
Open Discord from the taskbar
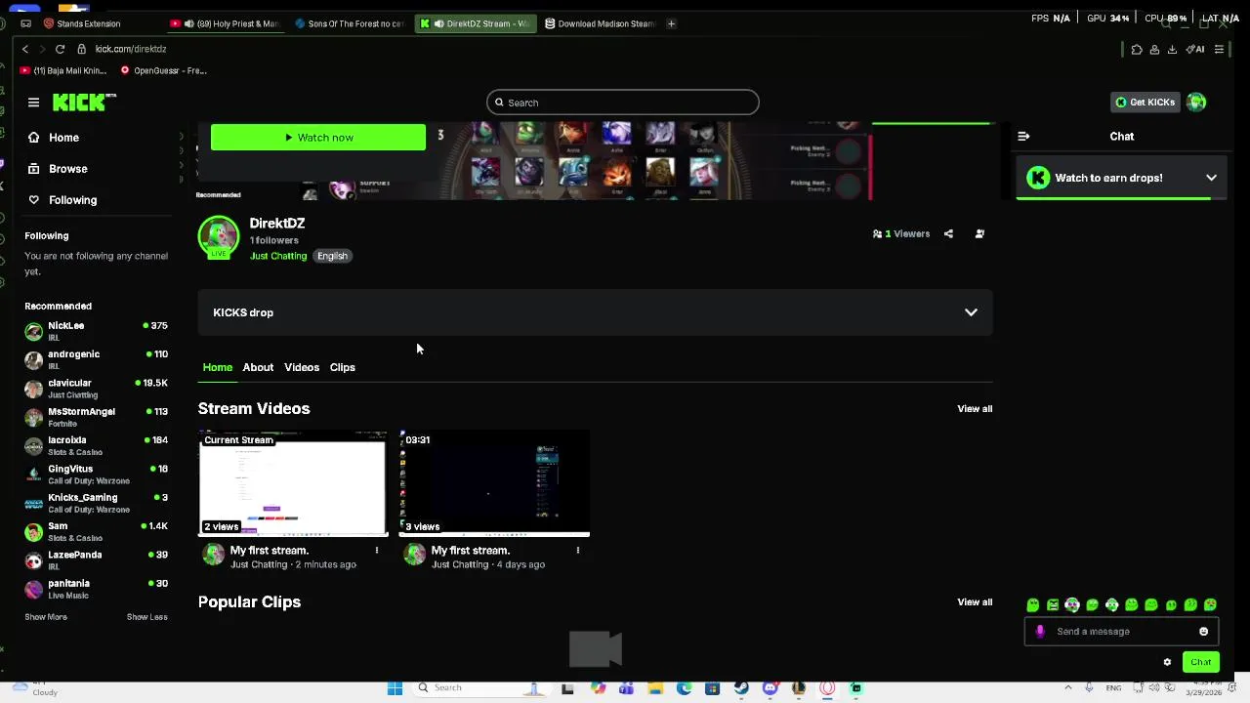click(770, 688)
